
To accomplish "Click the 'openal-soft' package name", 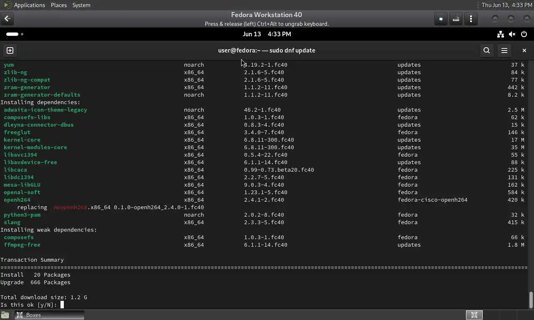I will click(x=22, y=192).
